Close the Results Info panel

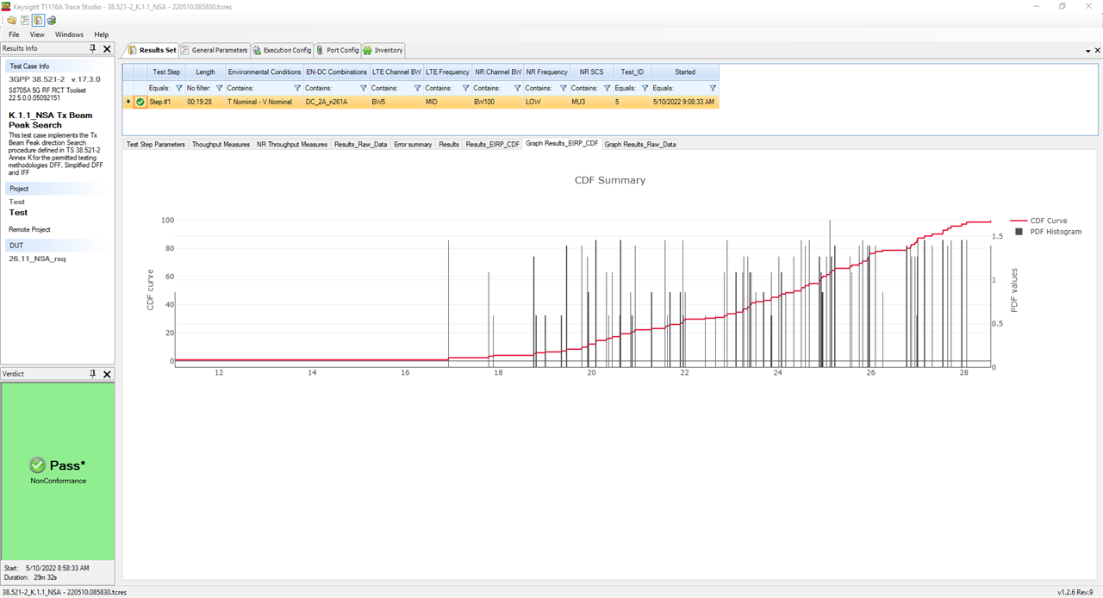click(x=107, y=49)
